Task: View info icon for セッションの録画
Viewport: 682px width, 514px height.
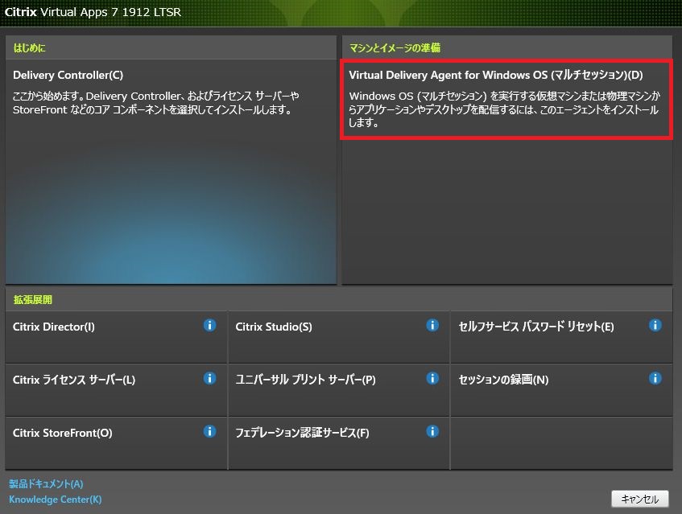Action: [655, 378]
